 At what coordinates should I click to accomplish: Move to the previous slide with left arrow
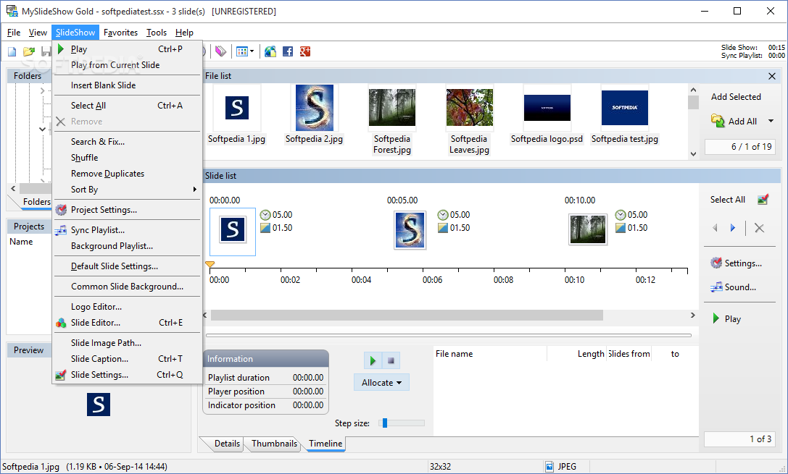(x=715, y=228)
